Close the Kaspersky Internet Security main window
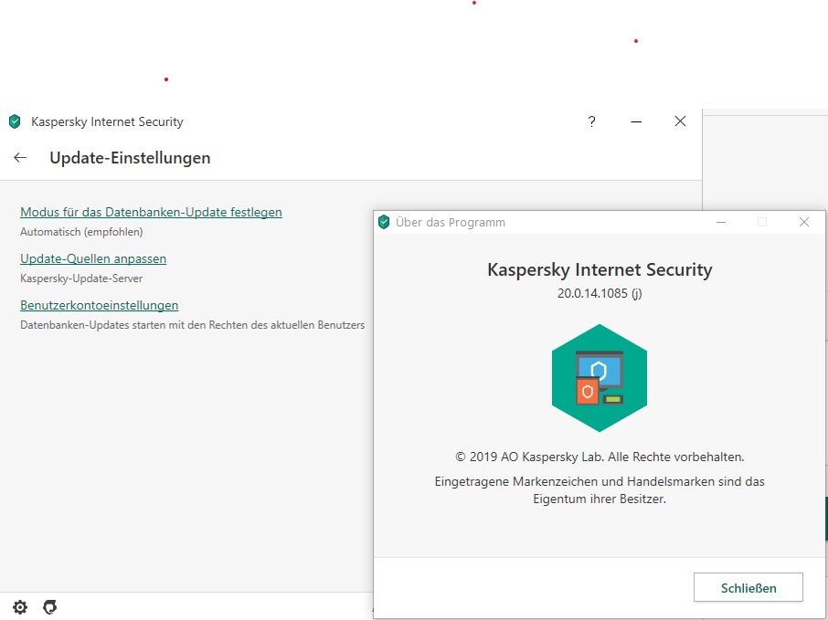 tap(680, 121)
